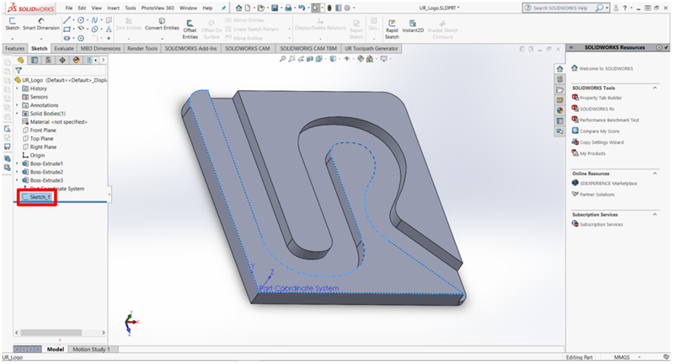Click the Rebuild traffic light icon
Image resolution: width=674 pixels, height=364 pixels.
[x=329, y=8]
